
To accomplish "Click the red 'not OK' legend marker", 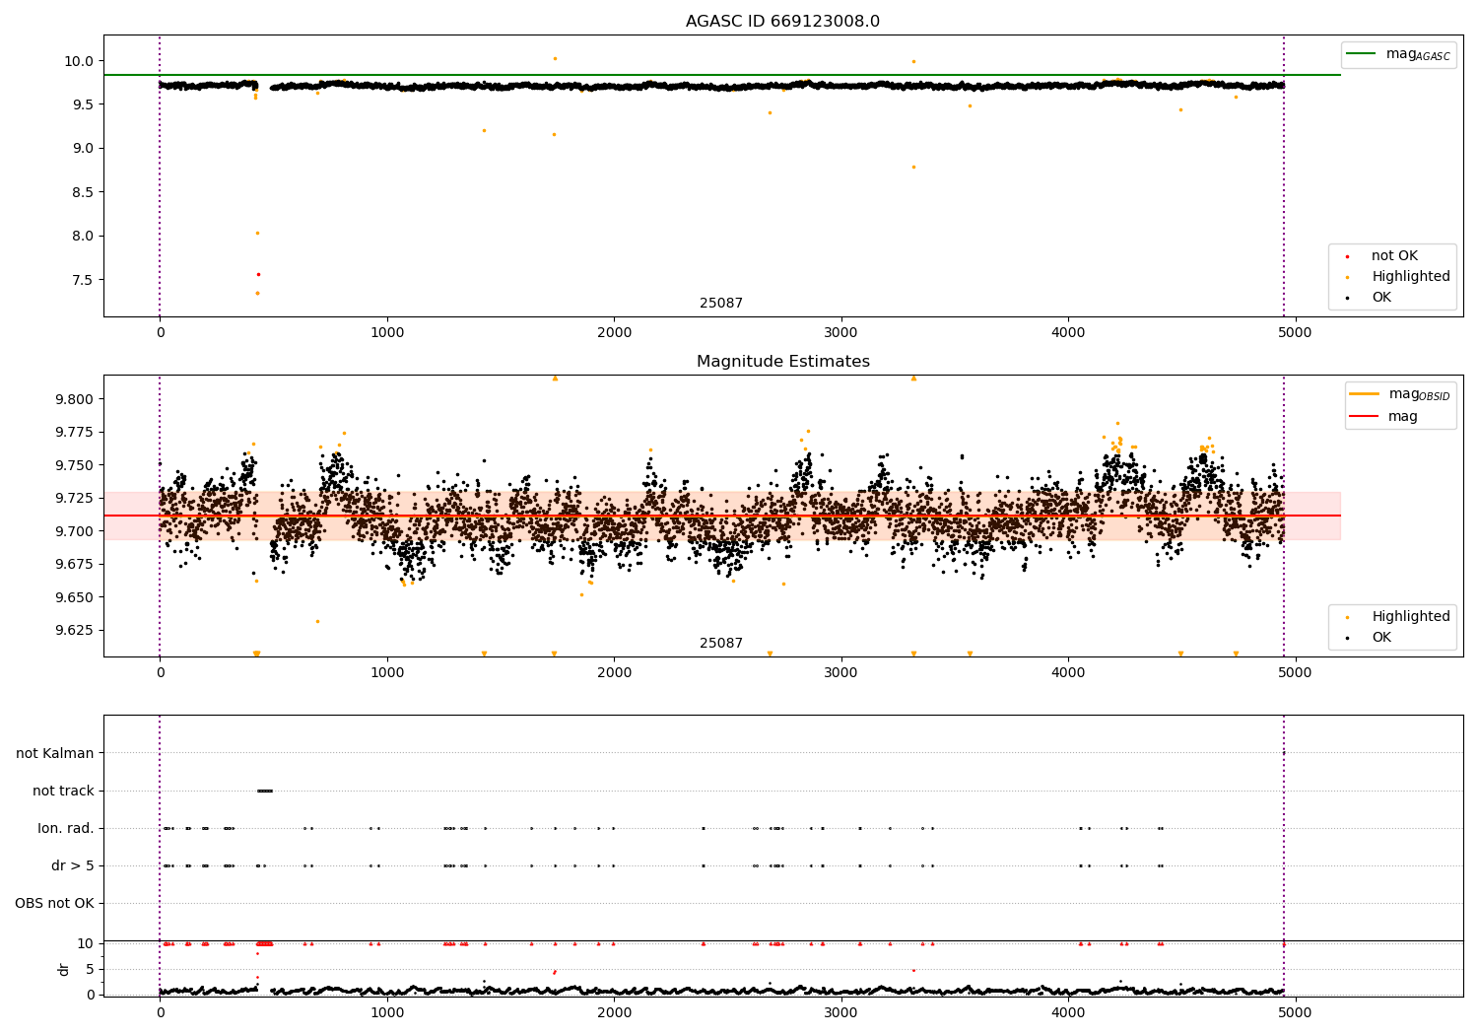I will (x=1347, y=256).
